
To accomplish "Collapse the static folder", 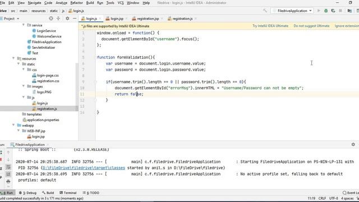I will coord(19,64).
